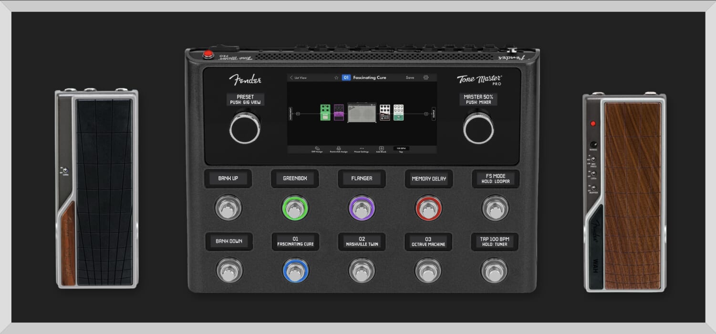Flip the LEDs switch on wah pedal
Image resolution: width=716 pixels, height=334 pixels.
tap(593, 174)
